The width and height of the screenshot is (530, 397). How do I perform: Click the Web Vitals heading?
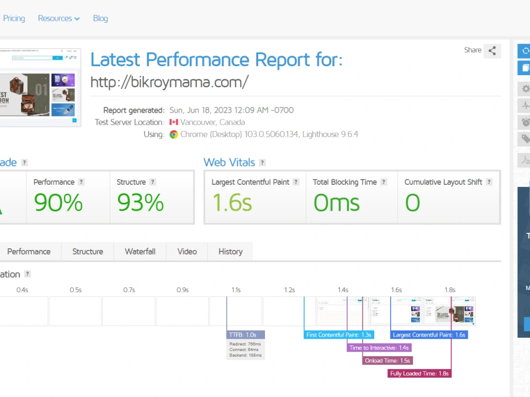229,163
